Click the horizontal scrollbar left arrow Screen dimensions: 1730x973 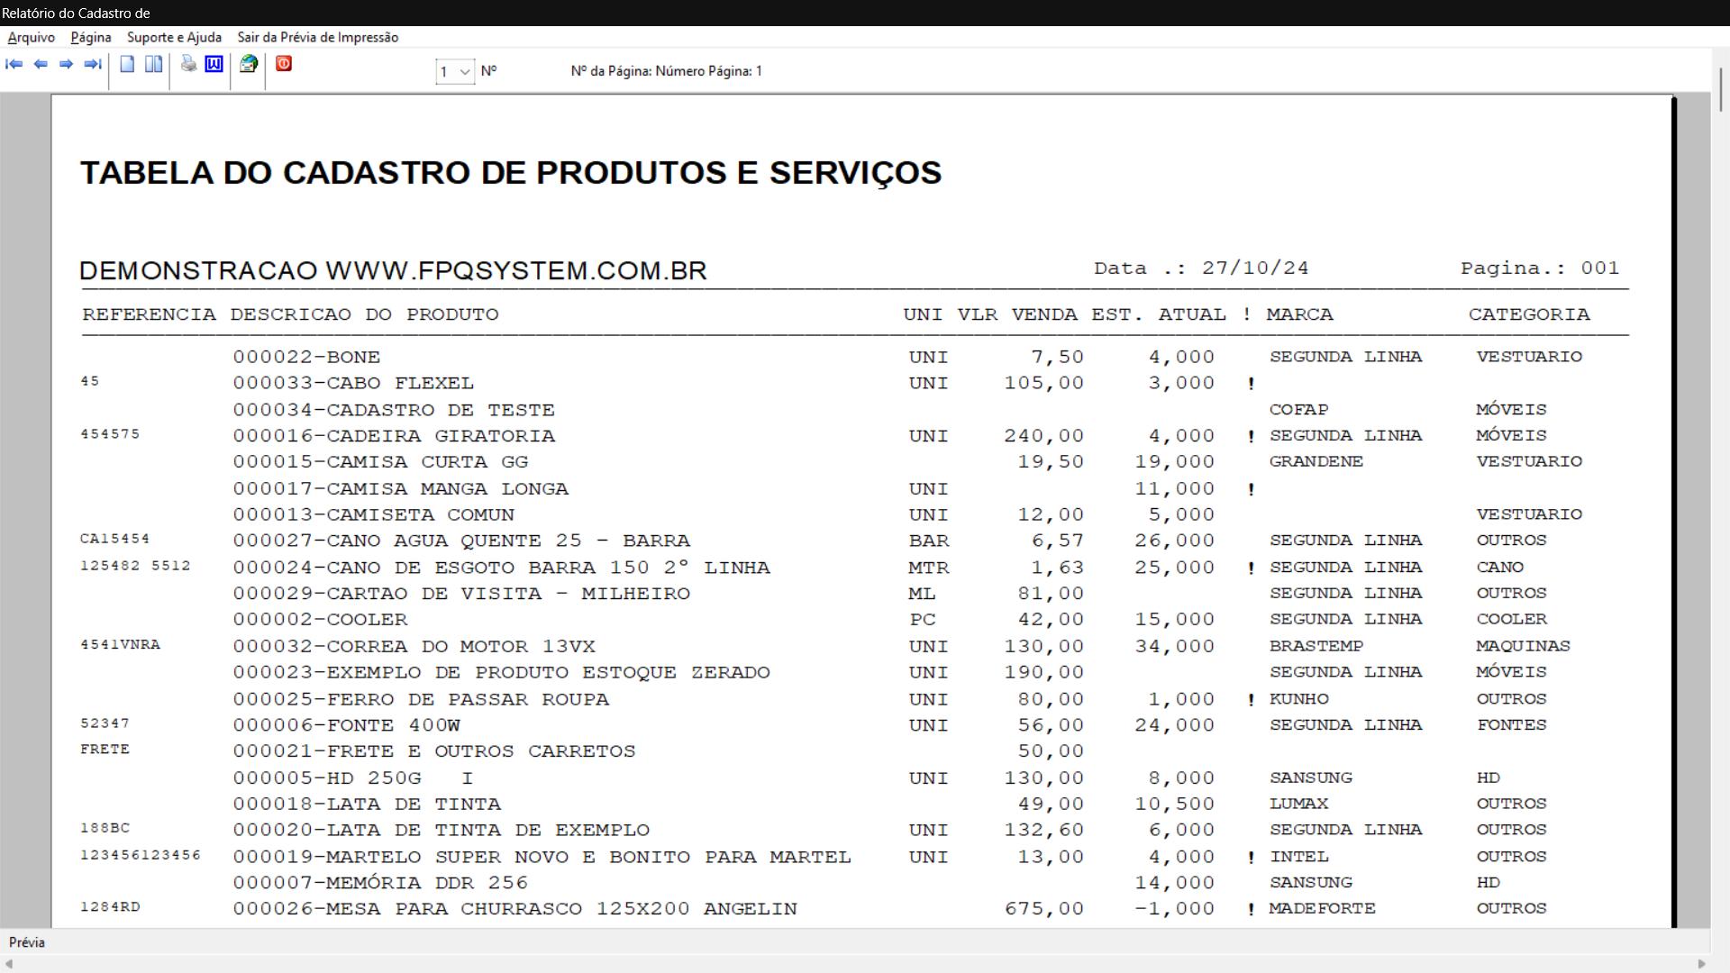(x=9, y=964)
